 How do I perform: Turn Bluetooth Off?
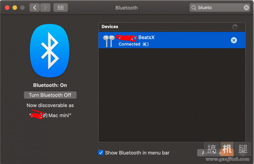coord(50,95)
